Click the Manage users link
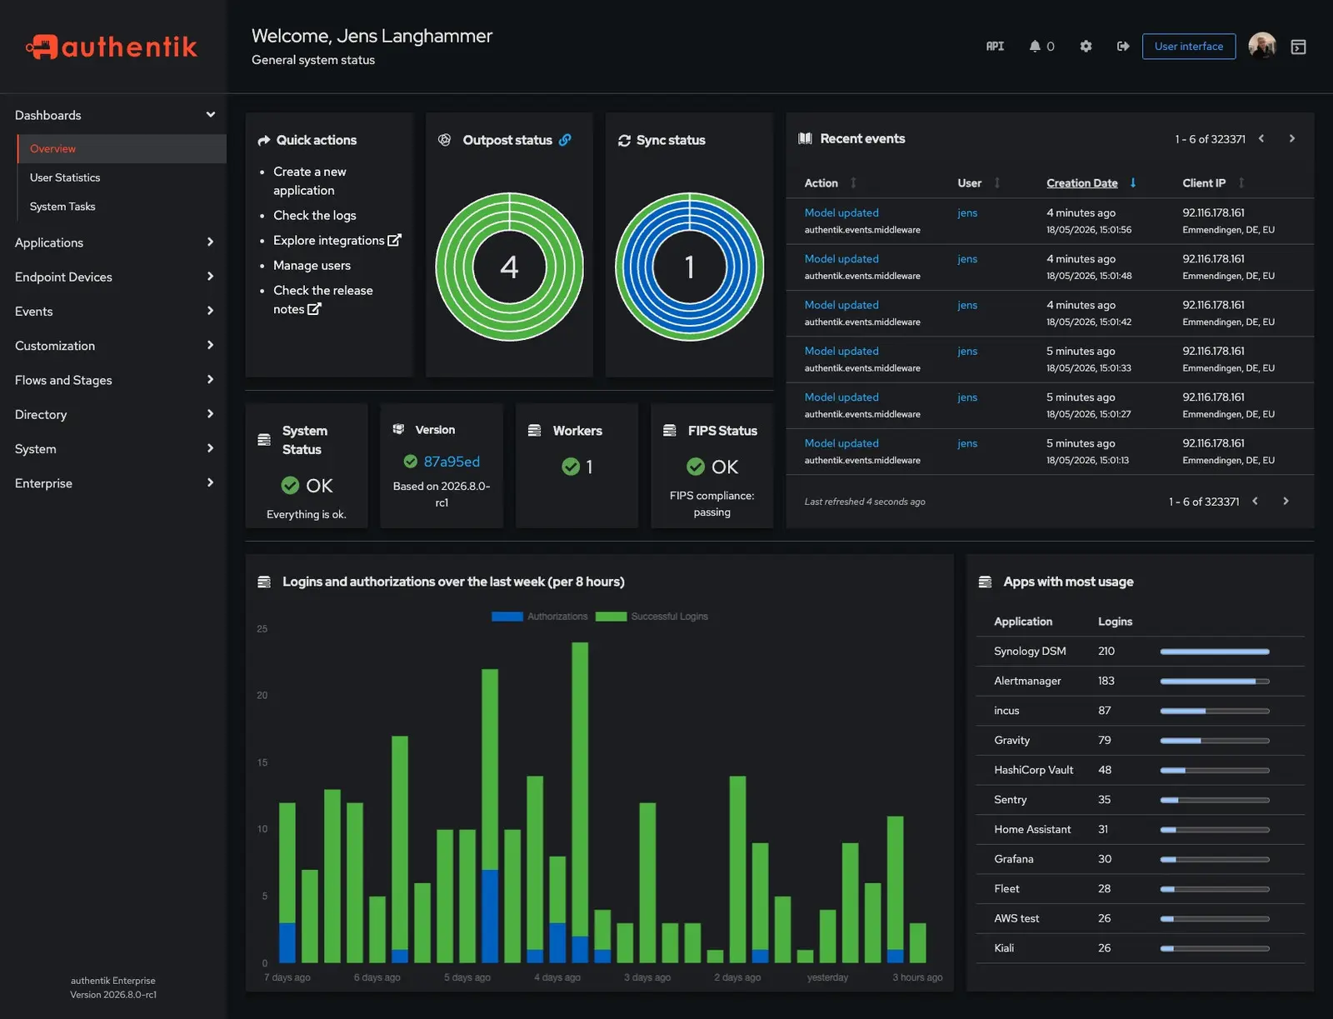The image size is (1333, 1019). coord(312,265)
